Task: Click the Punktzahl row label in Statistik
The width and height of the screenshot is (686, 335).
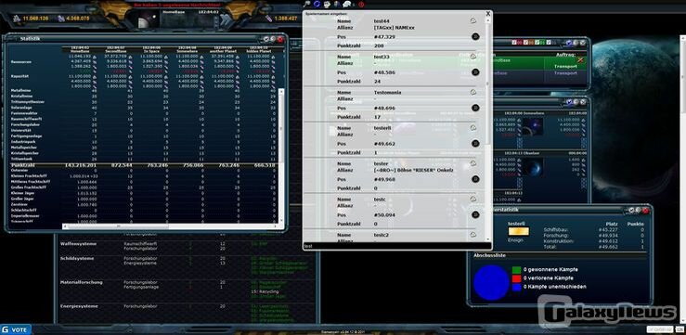Action: click(22, 165)
